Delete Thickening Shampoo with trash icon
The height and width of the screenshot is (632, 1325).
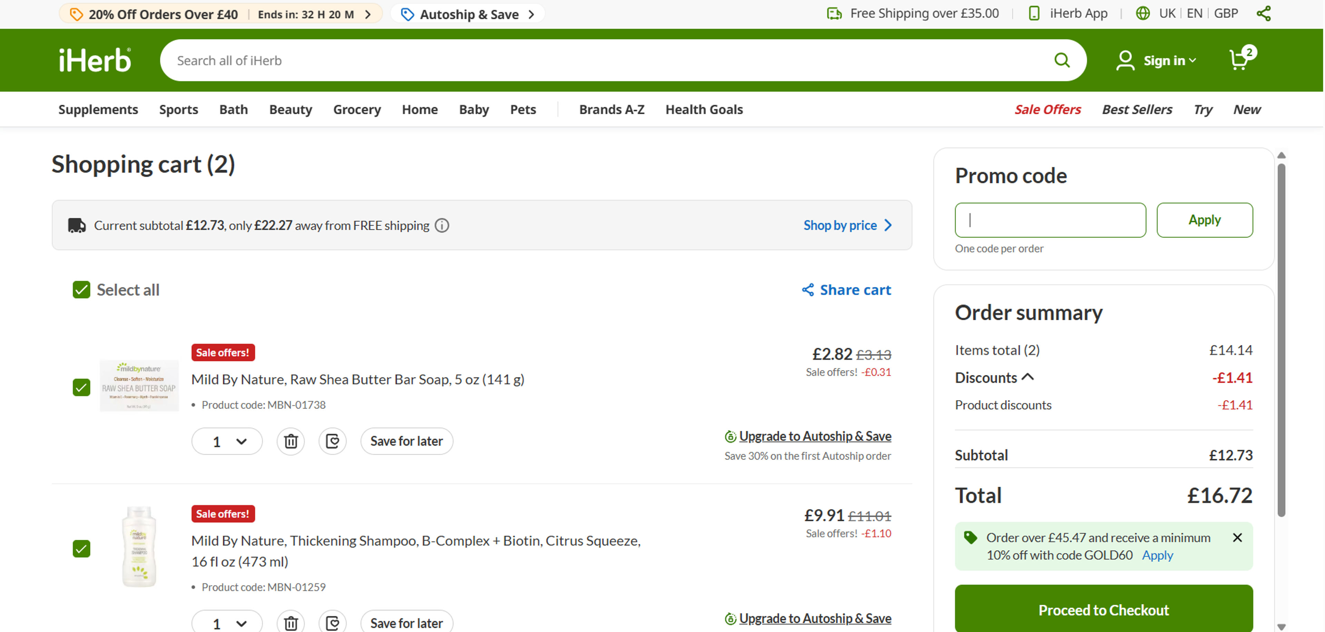coord(291,623)
